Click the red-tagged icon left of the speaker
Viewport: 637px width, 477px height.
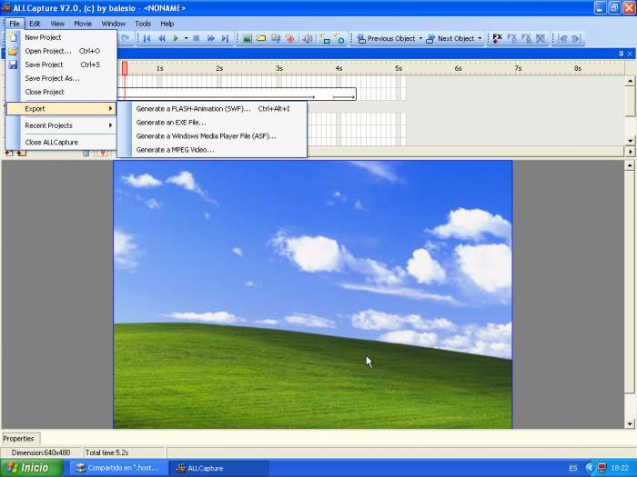point(289,38)
